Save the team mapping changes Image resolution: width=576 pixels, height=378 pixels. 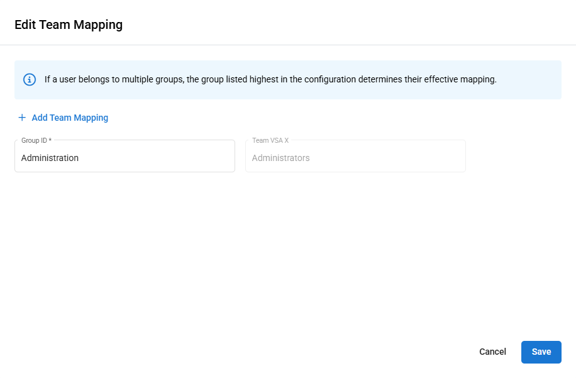tap(541, 352)
